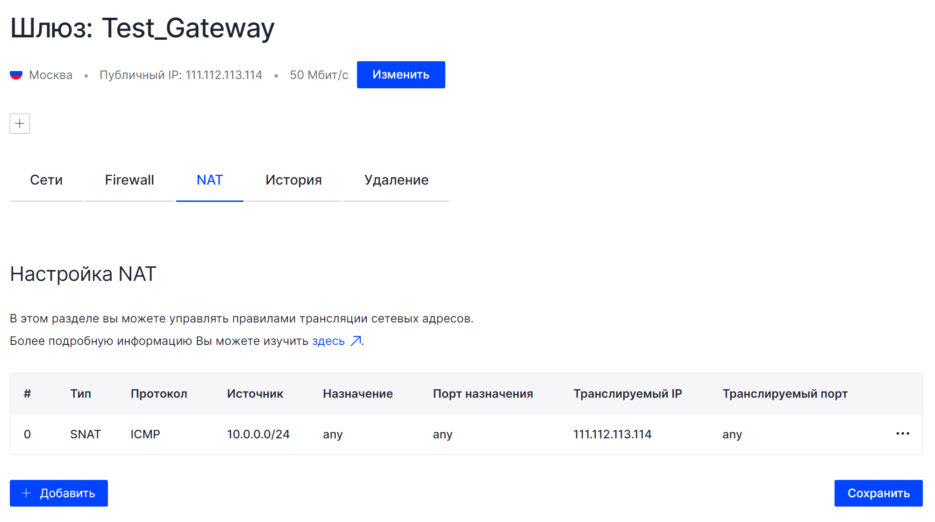
Task: Click the plus icon under the gateway info
Action: (x=20, y=123)
